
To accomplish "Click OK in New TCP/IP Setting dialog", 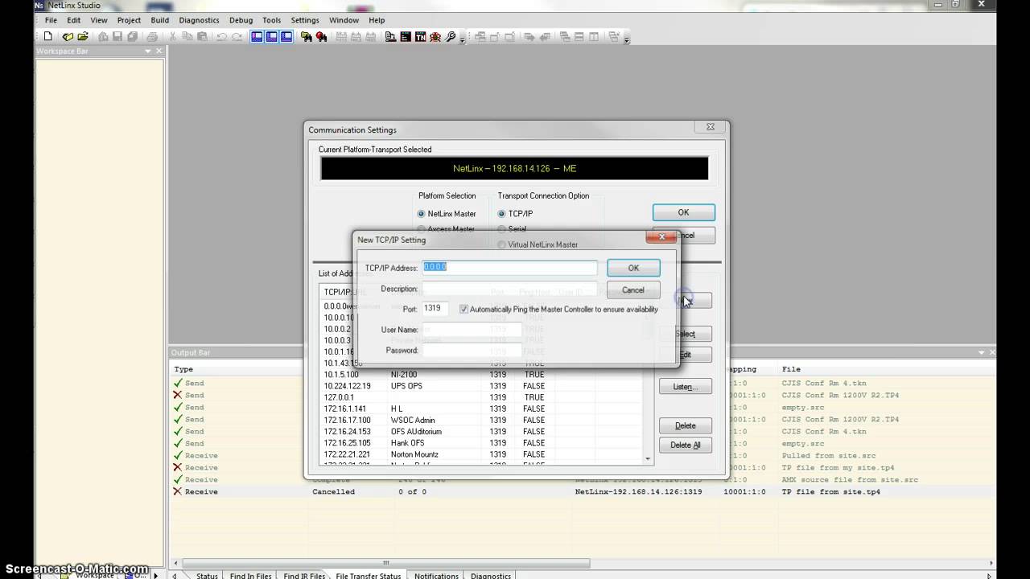I will [x=633, y=268].
